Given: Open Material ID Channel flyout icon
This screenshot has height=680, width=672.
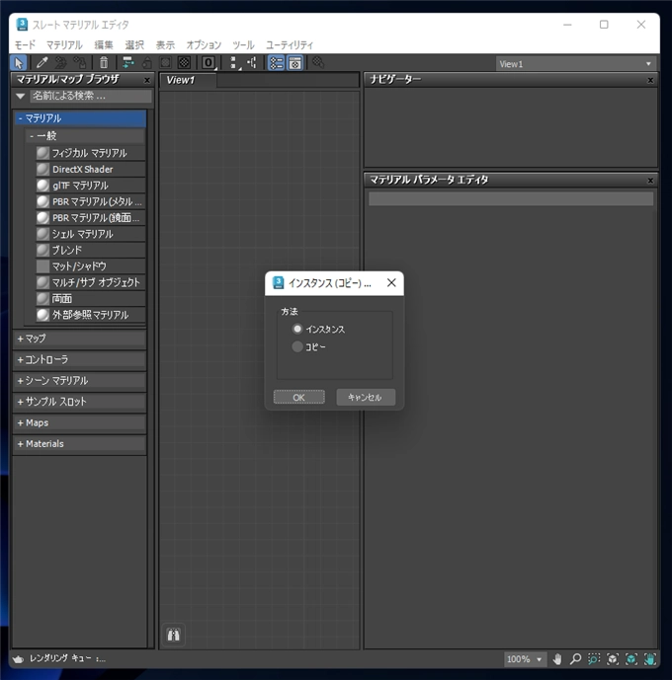Looking at the screenshot, I should [x=209, y=63].
